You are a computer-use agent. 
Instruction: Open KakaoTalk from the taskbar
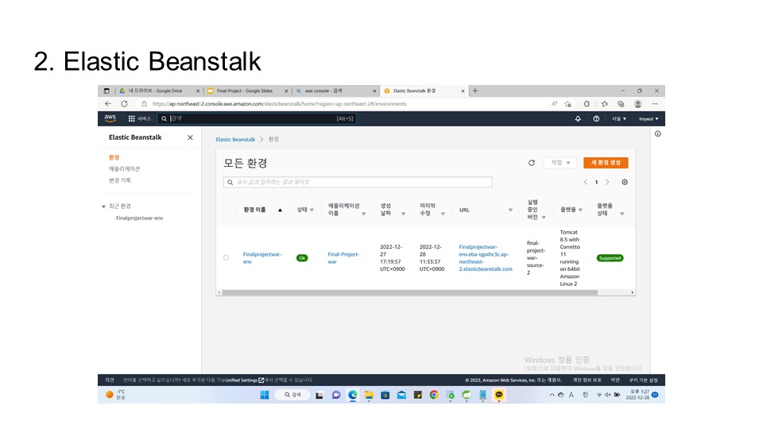(499, 395)
